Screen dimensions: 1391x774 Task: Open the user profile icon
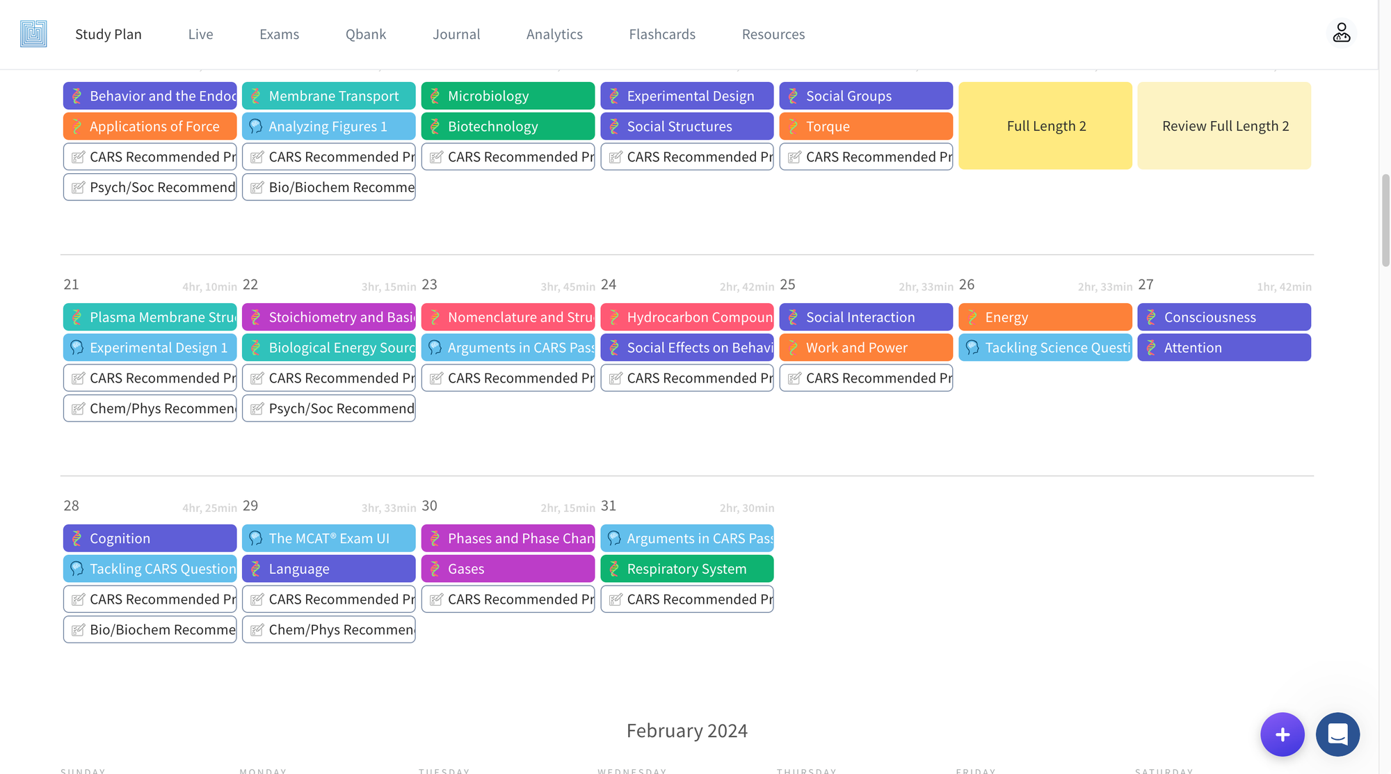[1341, 33]
